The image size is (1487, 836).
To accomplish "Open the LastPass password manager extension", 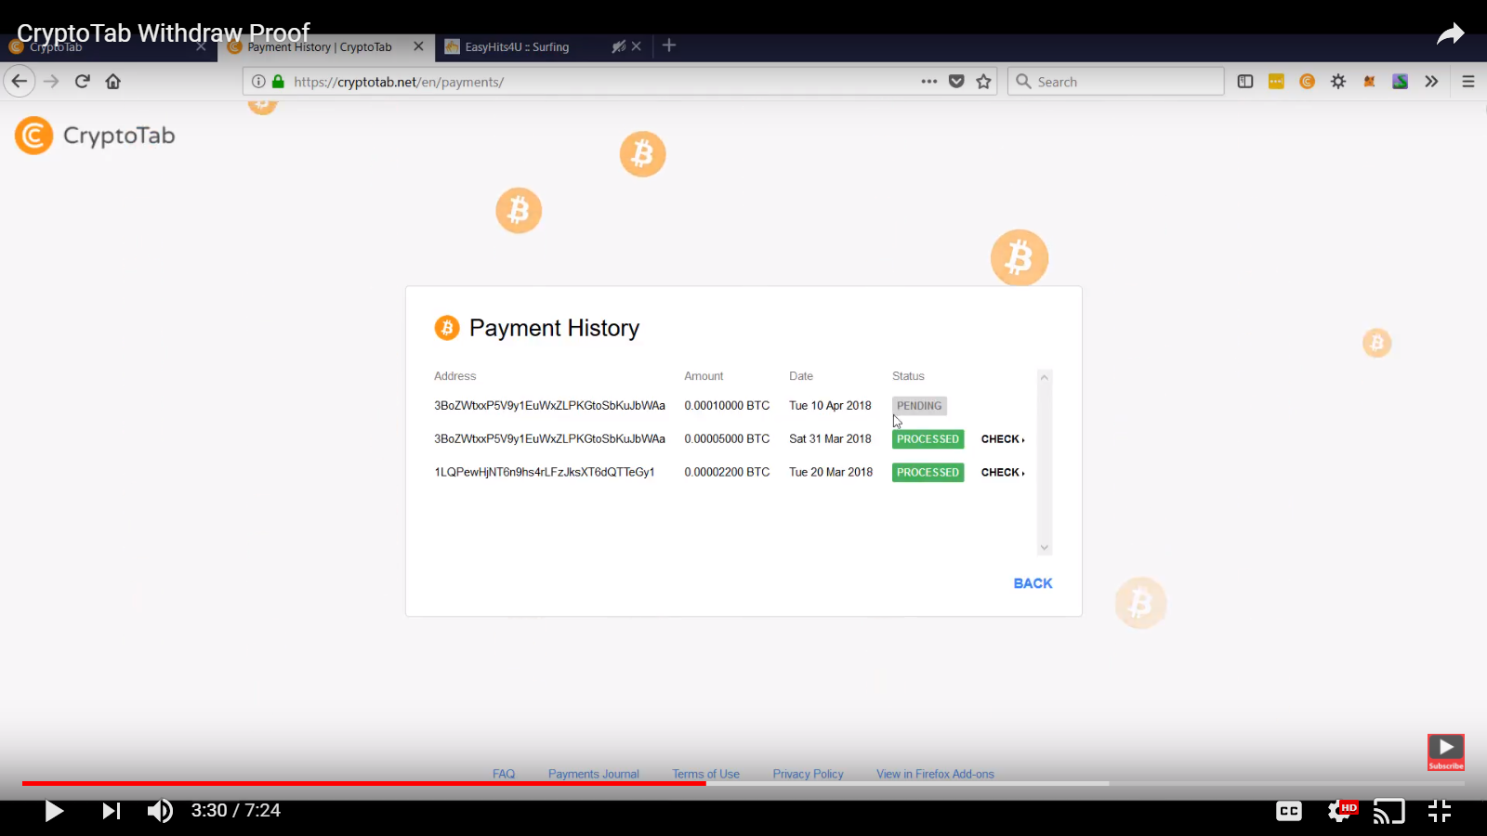I will tap(1276, 81).
